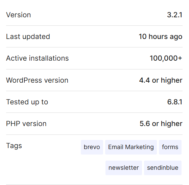Click the '10 hours ago' value
This screenshot has width=189, height=185.
pos(161,37)
